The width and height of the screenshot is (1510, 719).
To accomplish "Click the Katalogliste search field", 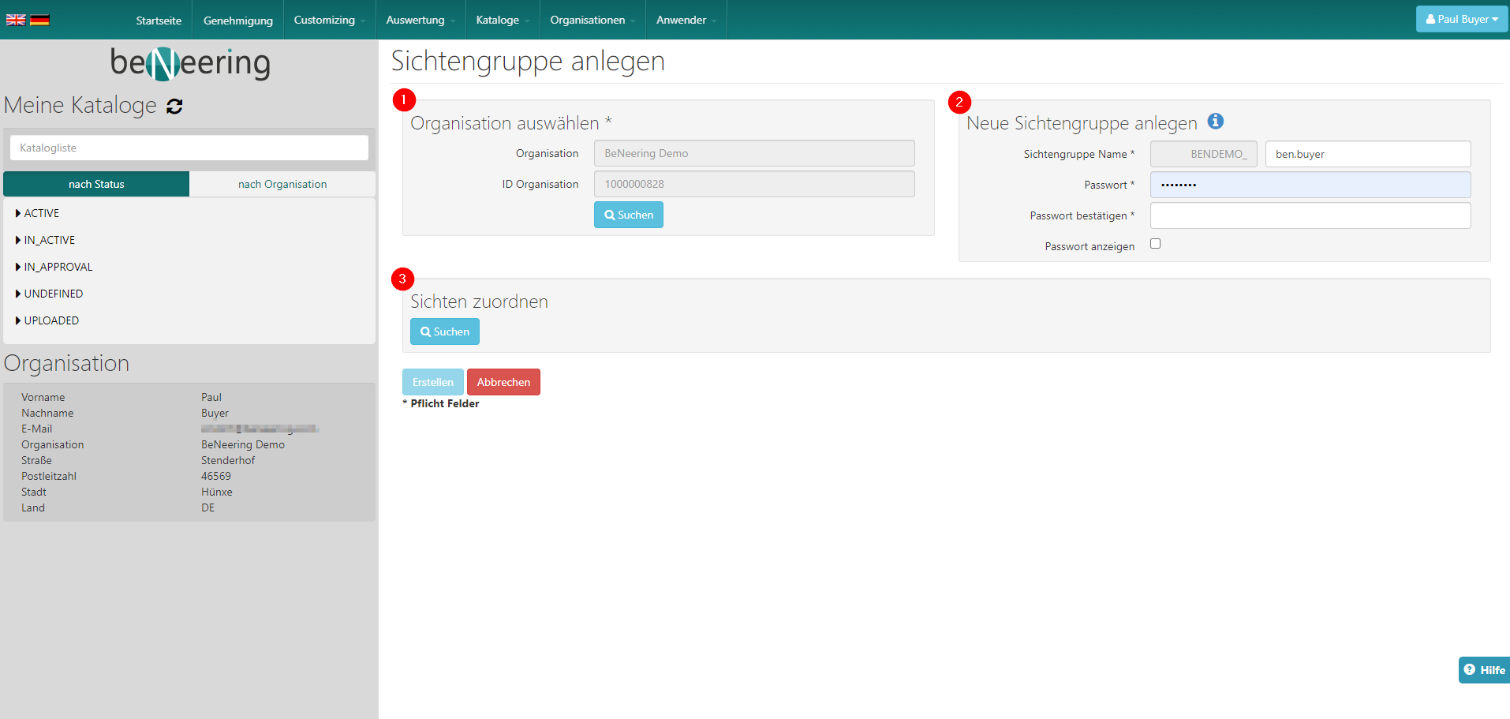I will (x=189, y=148).
